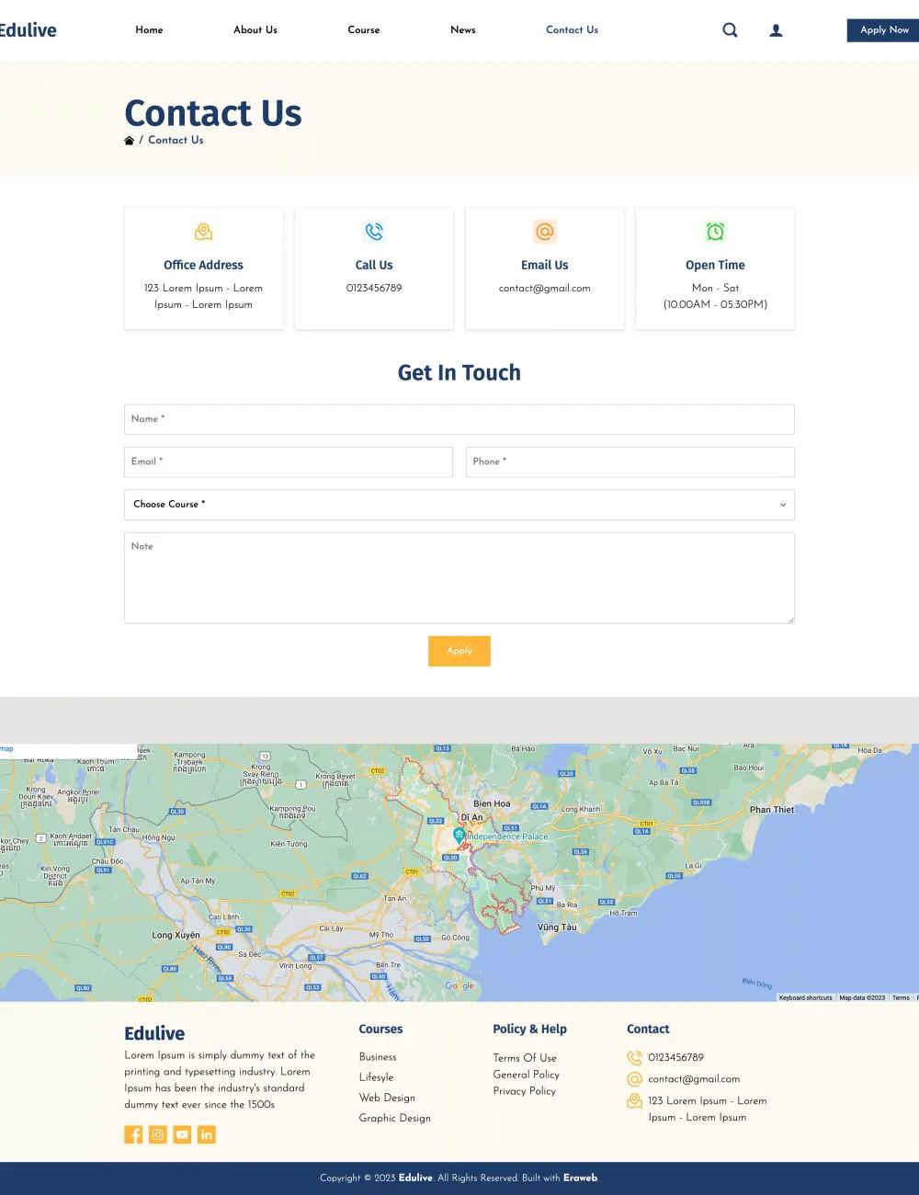Open Edulive's Facebook icon in the footer
The width and height of the screenshot is (919, 1195).
point(132,1134)
